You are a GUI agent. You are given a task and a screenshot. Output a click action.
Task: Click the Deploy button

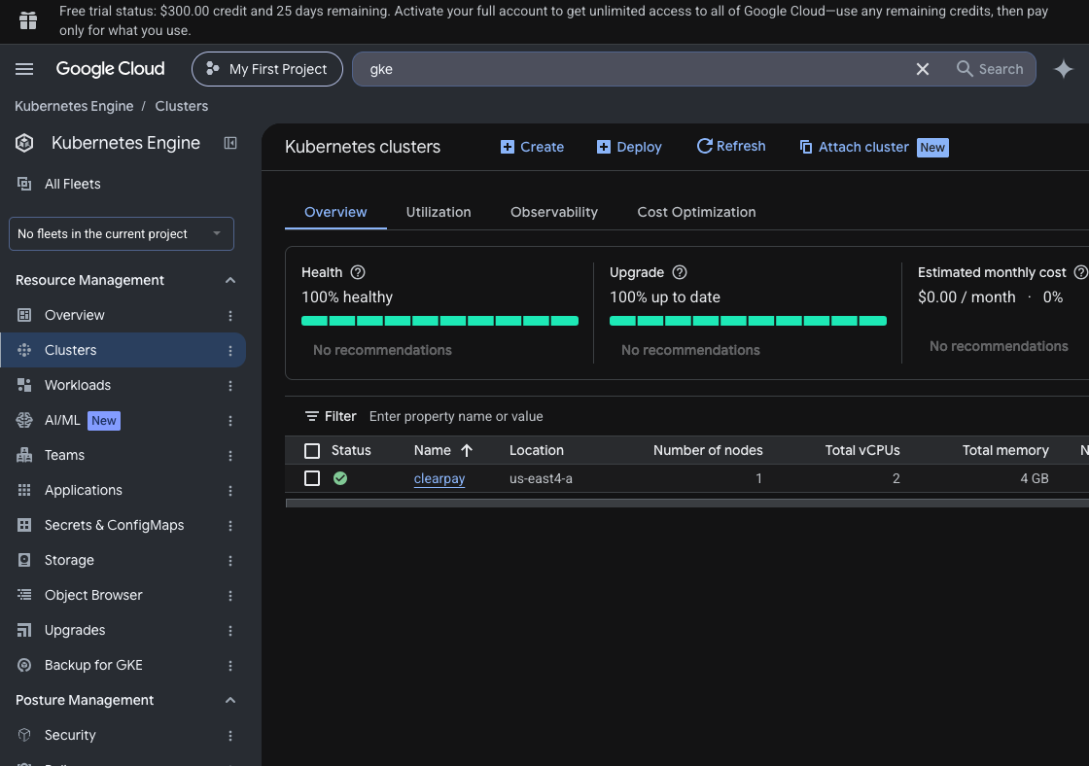629,147
